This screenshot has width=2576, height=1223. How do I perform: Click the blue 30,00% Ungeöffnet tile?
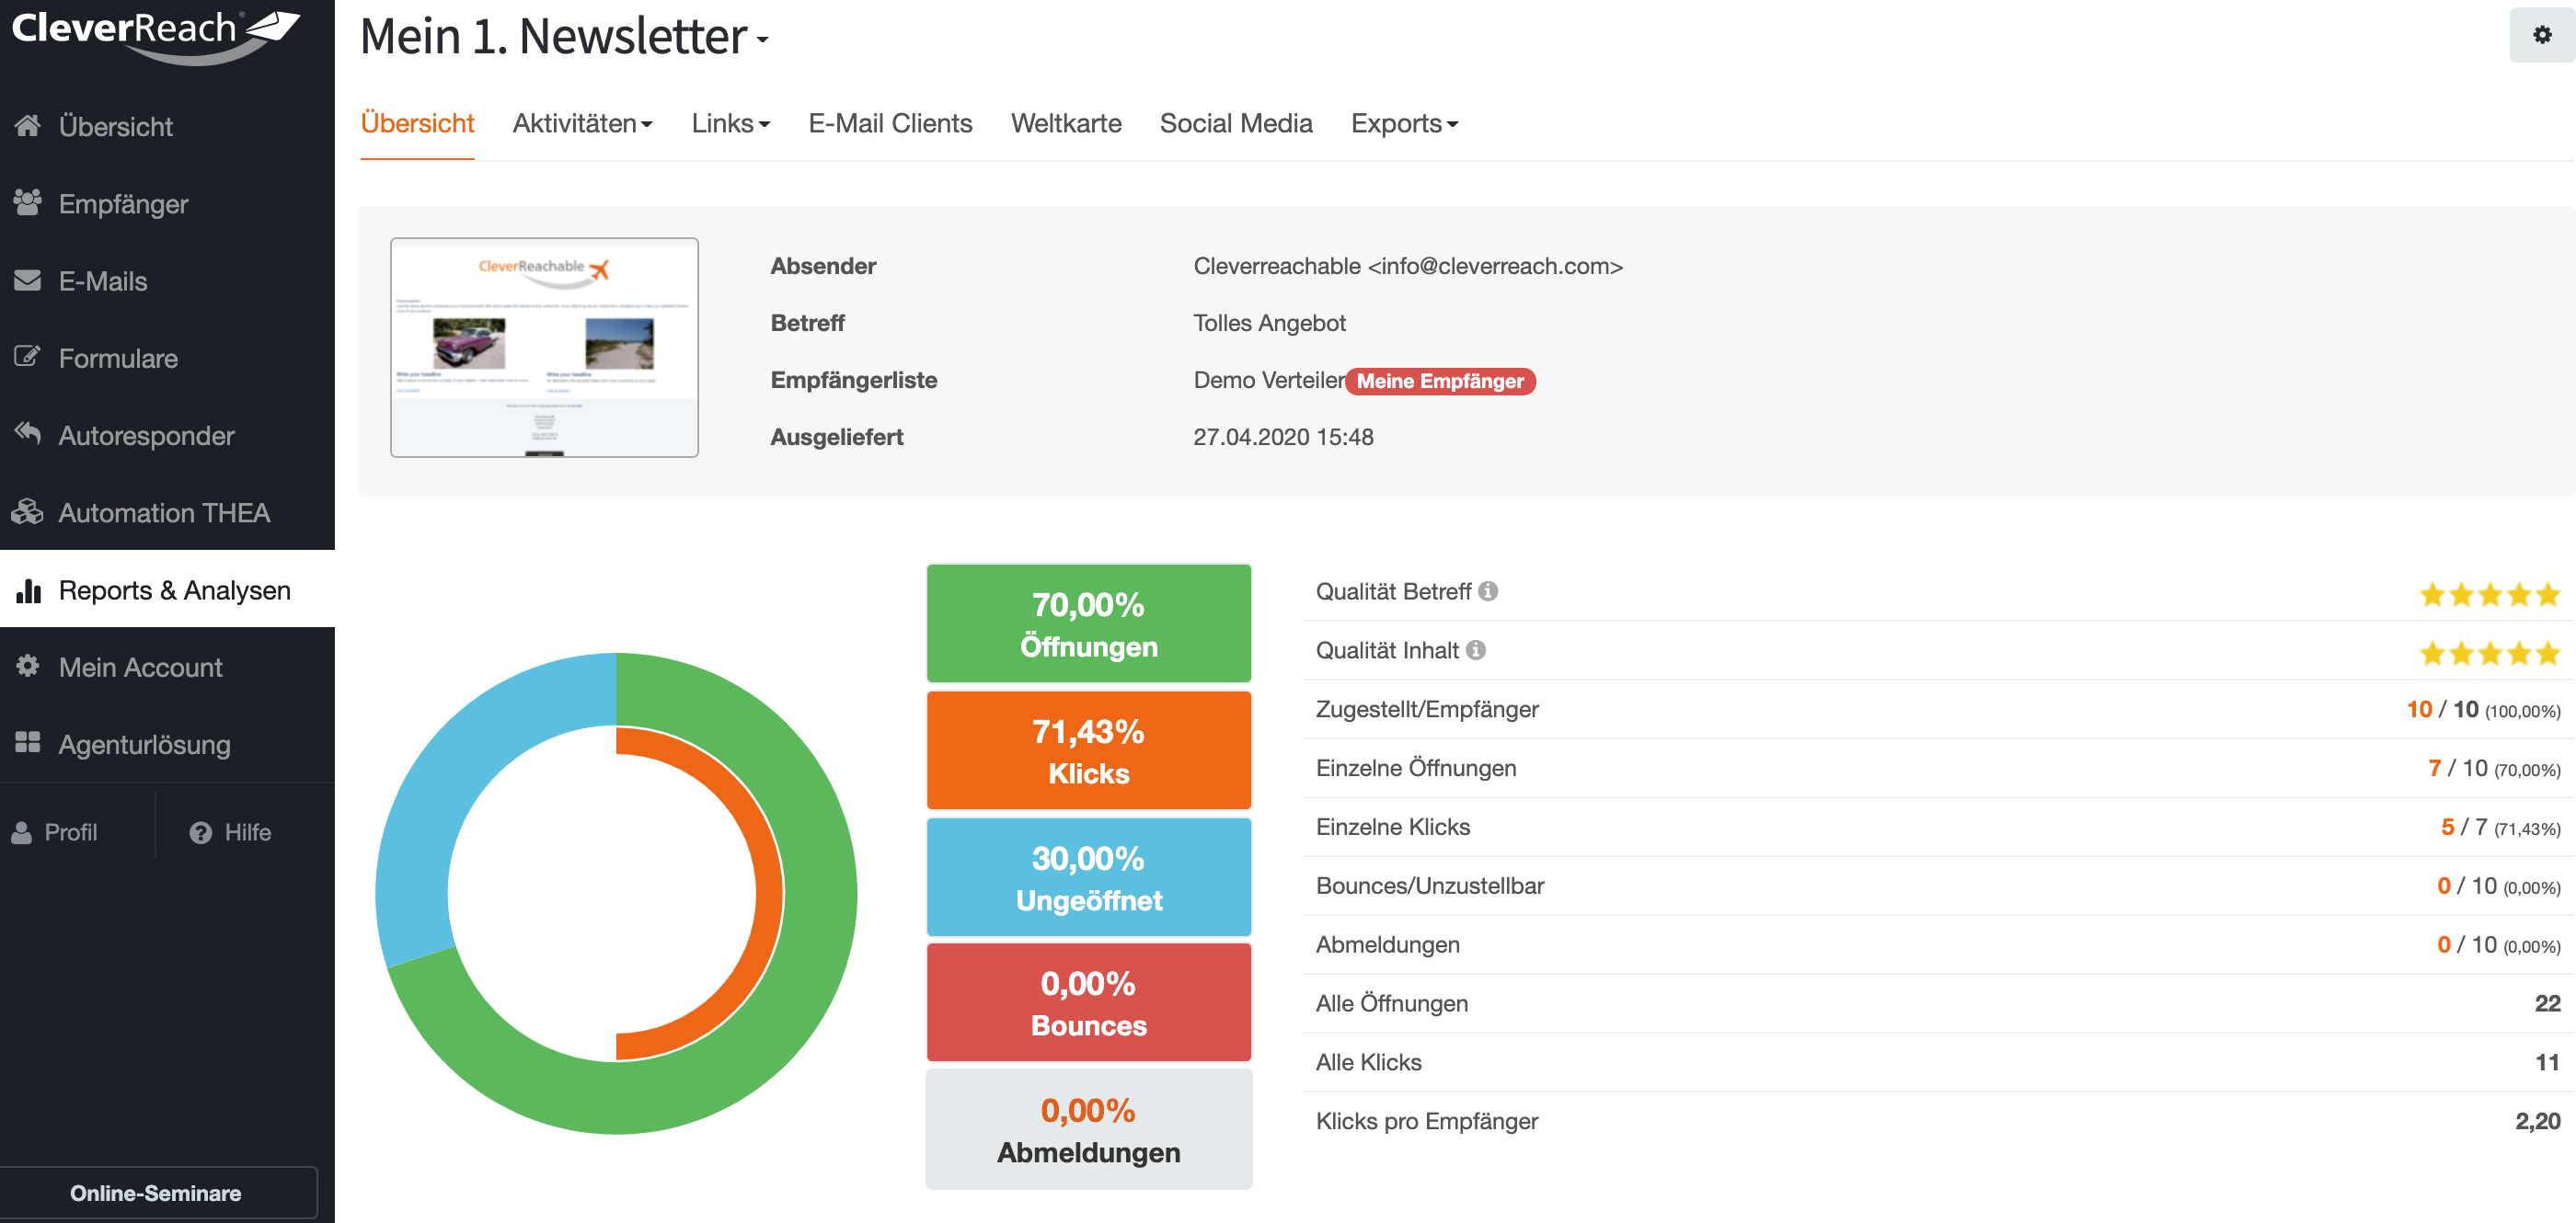(1088, 877)
